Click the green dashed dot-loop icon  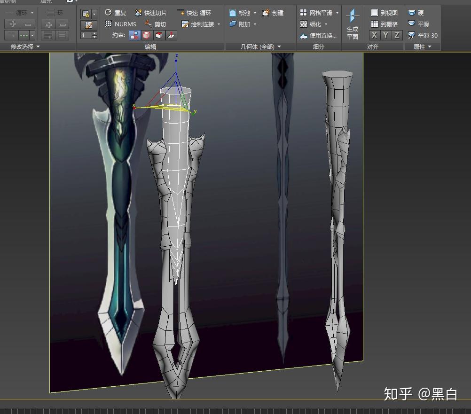24,35
